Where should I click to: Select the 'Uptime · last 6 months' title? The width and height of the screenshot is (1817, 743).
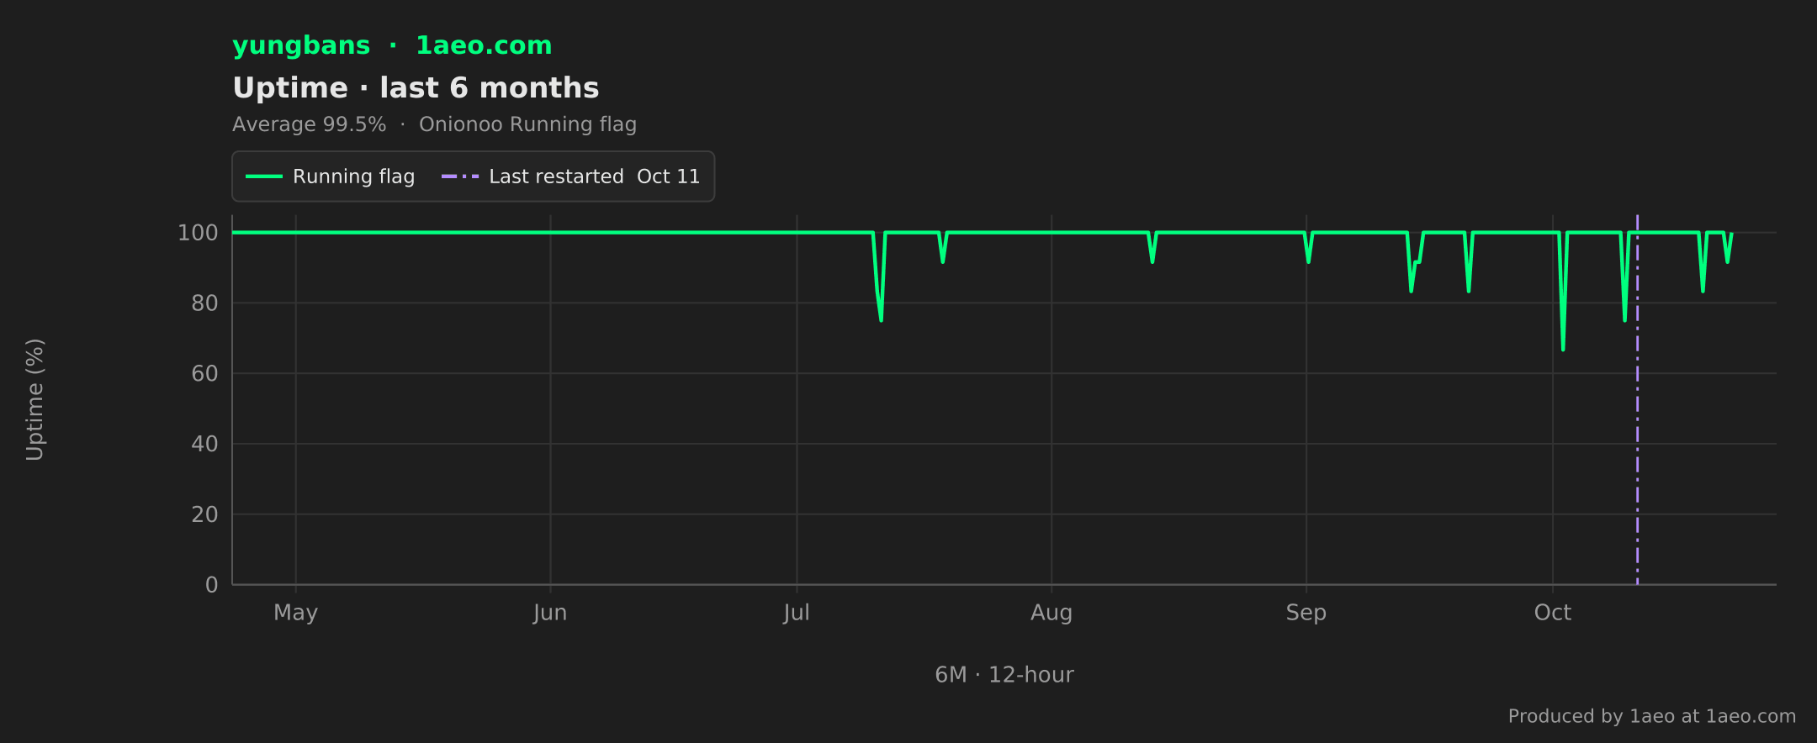(416, 87)
